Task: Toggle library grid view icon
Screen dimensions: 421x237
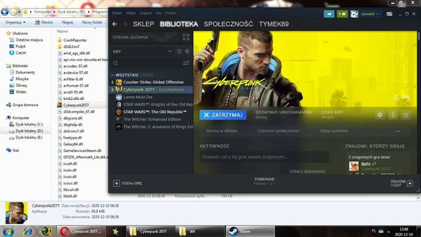Action: point(186,37)
